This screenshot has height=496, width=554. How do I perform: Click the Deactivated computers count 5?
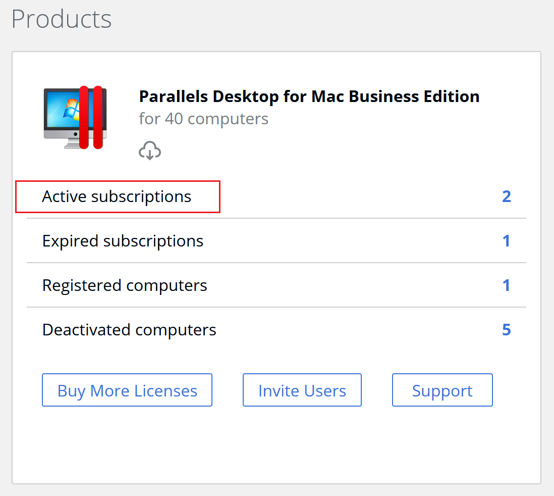(x=507, y=330)
